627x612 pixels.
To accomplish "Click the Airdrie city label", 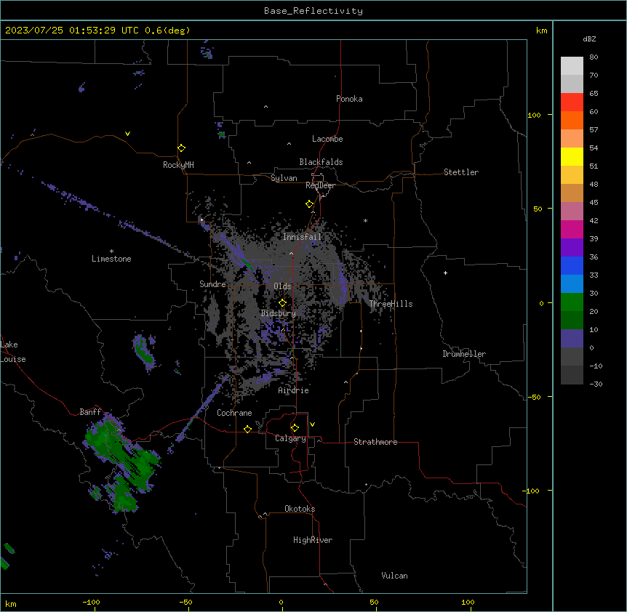I will pos(294,390).
